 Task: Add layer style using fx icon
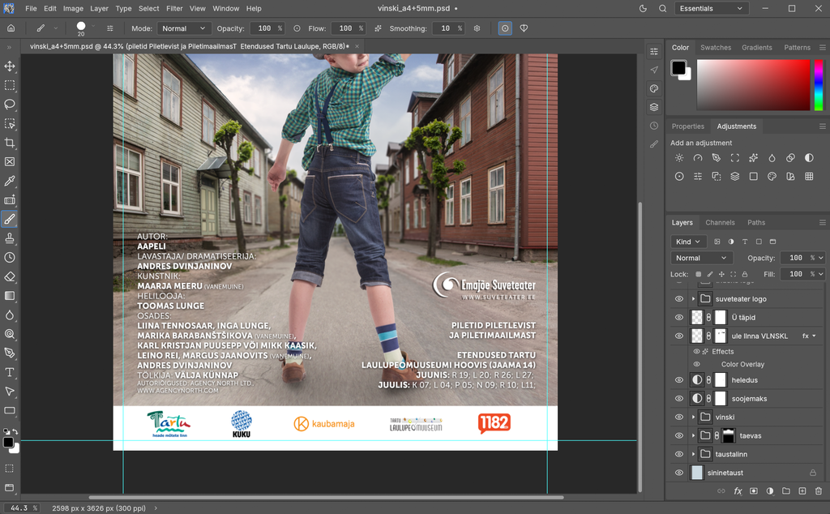738,490
